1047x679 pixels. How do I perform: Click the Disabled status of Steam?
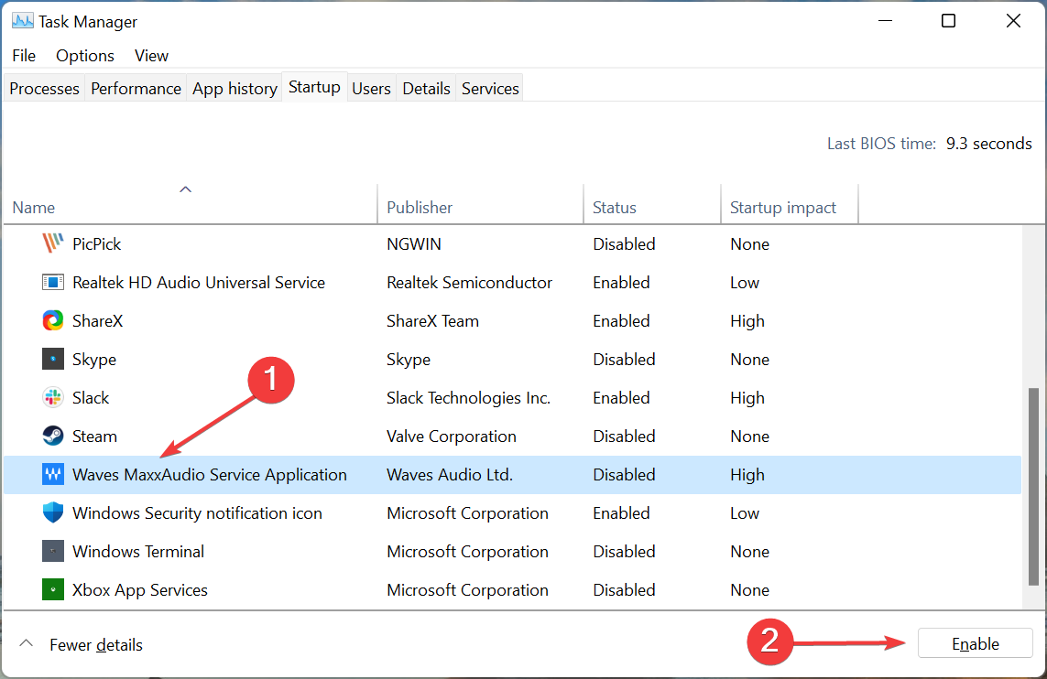pos(625,436)
